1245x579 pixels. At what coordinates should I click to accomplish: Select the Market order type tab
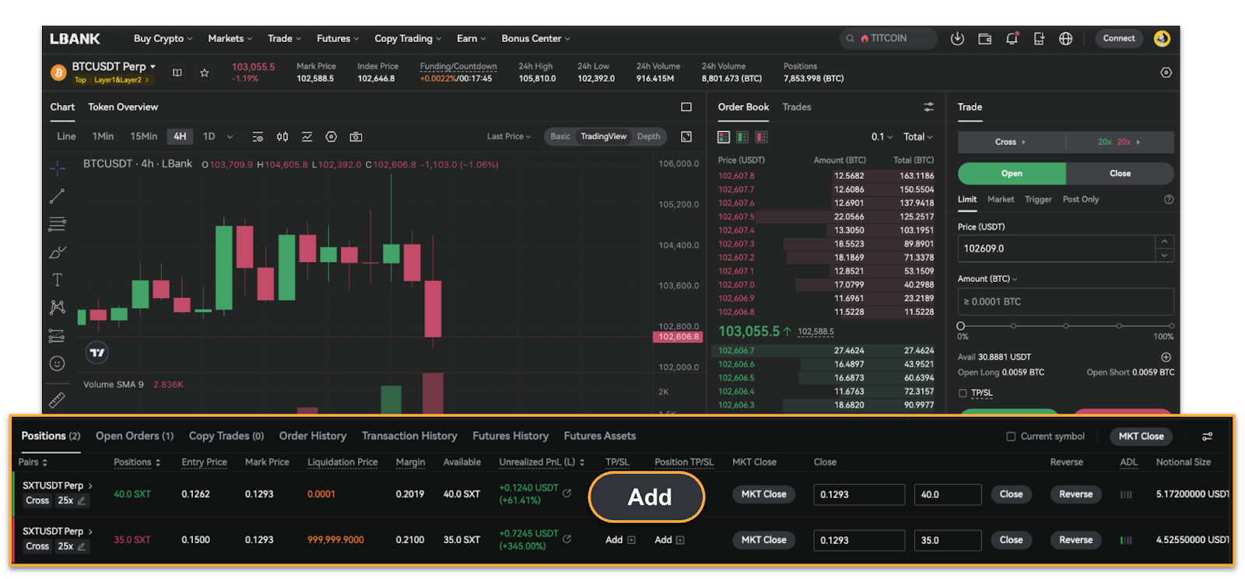[1001, 200]
